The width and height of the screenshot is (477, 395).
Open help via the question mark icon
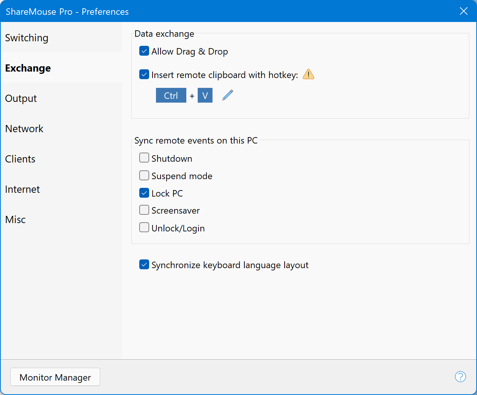click(460, 376)
